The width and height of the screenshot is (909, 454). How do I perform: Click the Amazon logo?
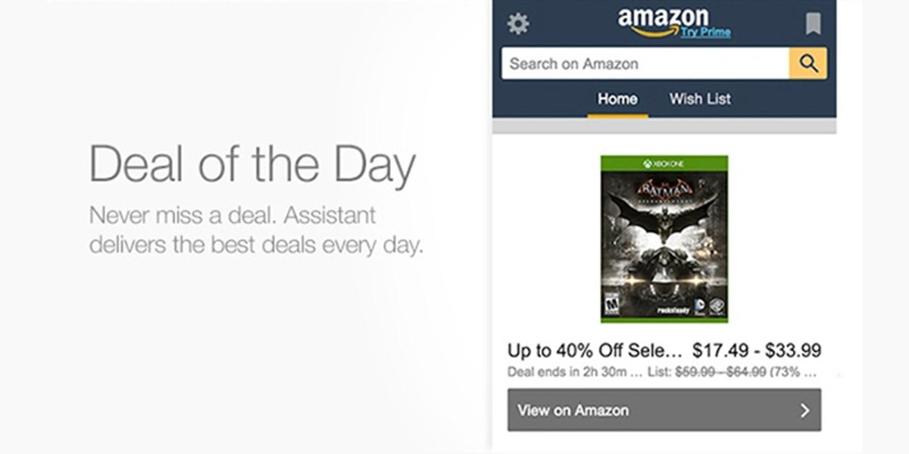[x=663, y=20]
